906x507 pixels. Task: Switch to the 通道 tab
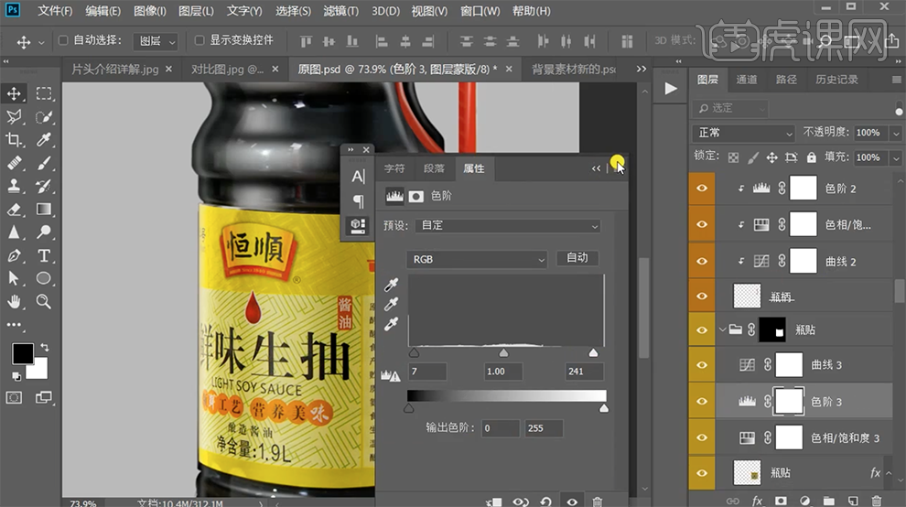click(747, 80)
